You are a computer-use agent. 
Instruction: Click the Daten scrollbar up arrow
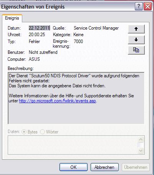coord(141,139)
